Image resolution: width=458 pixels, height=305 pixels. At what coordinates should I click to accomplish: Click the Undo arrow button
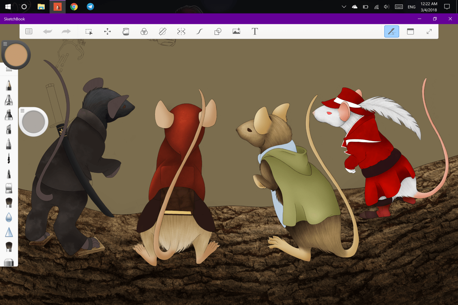point(48,32)
